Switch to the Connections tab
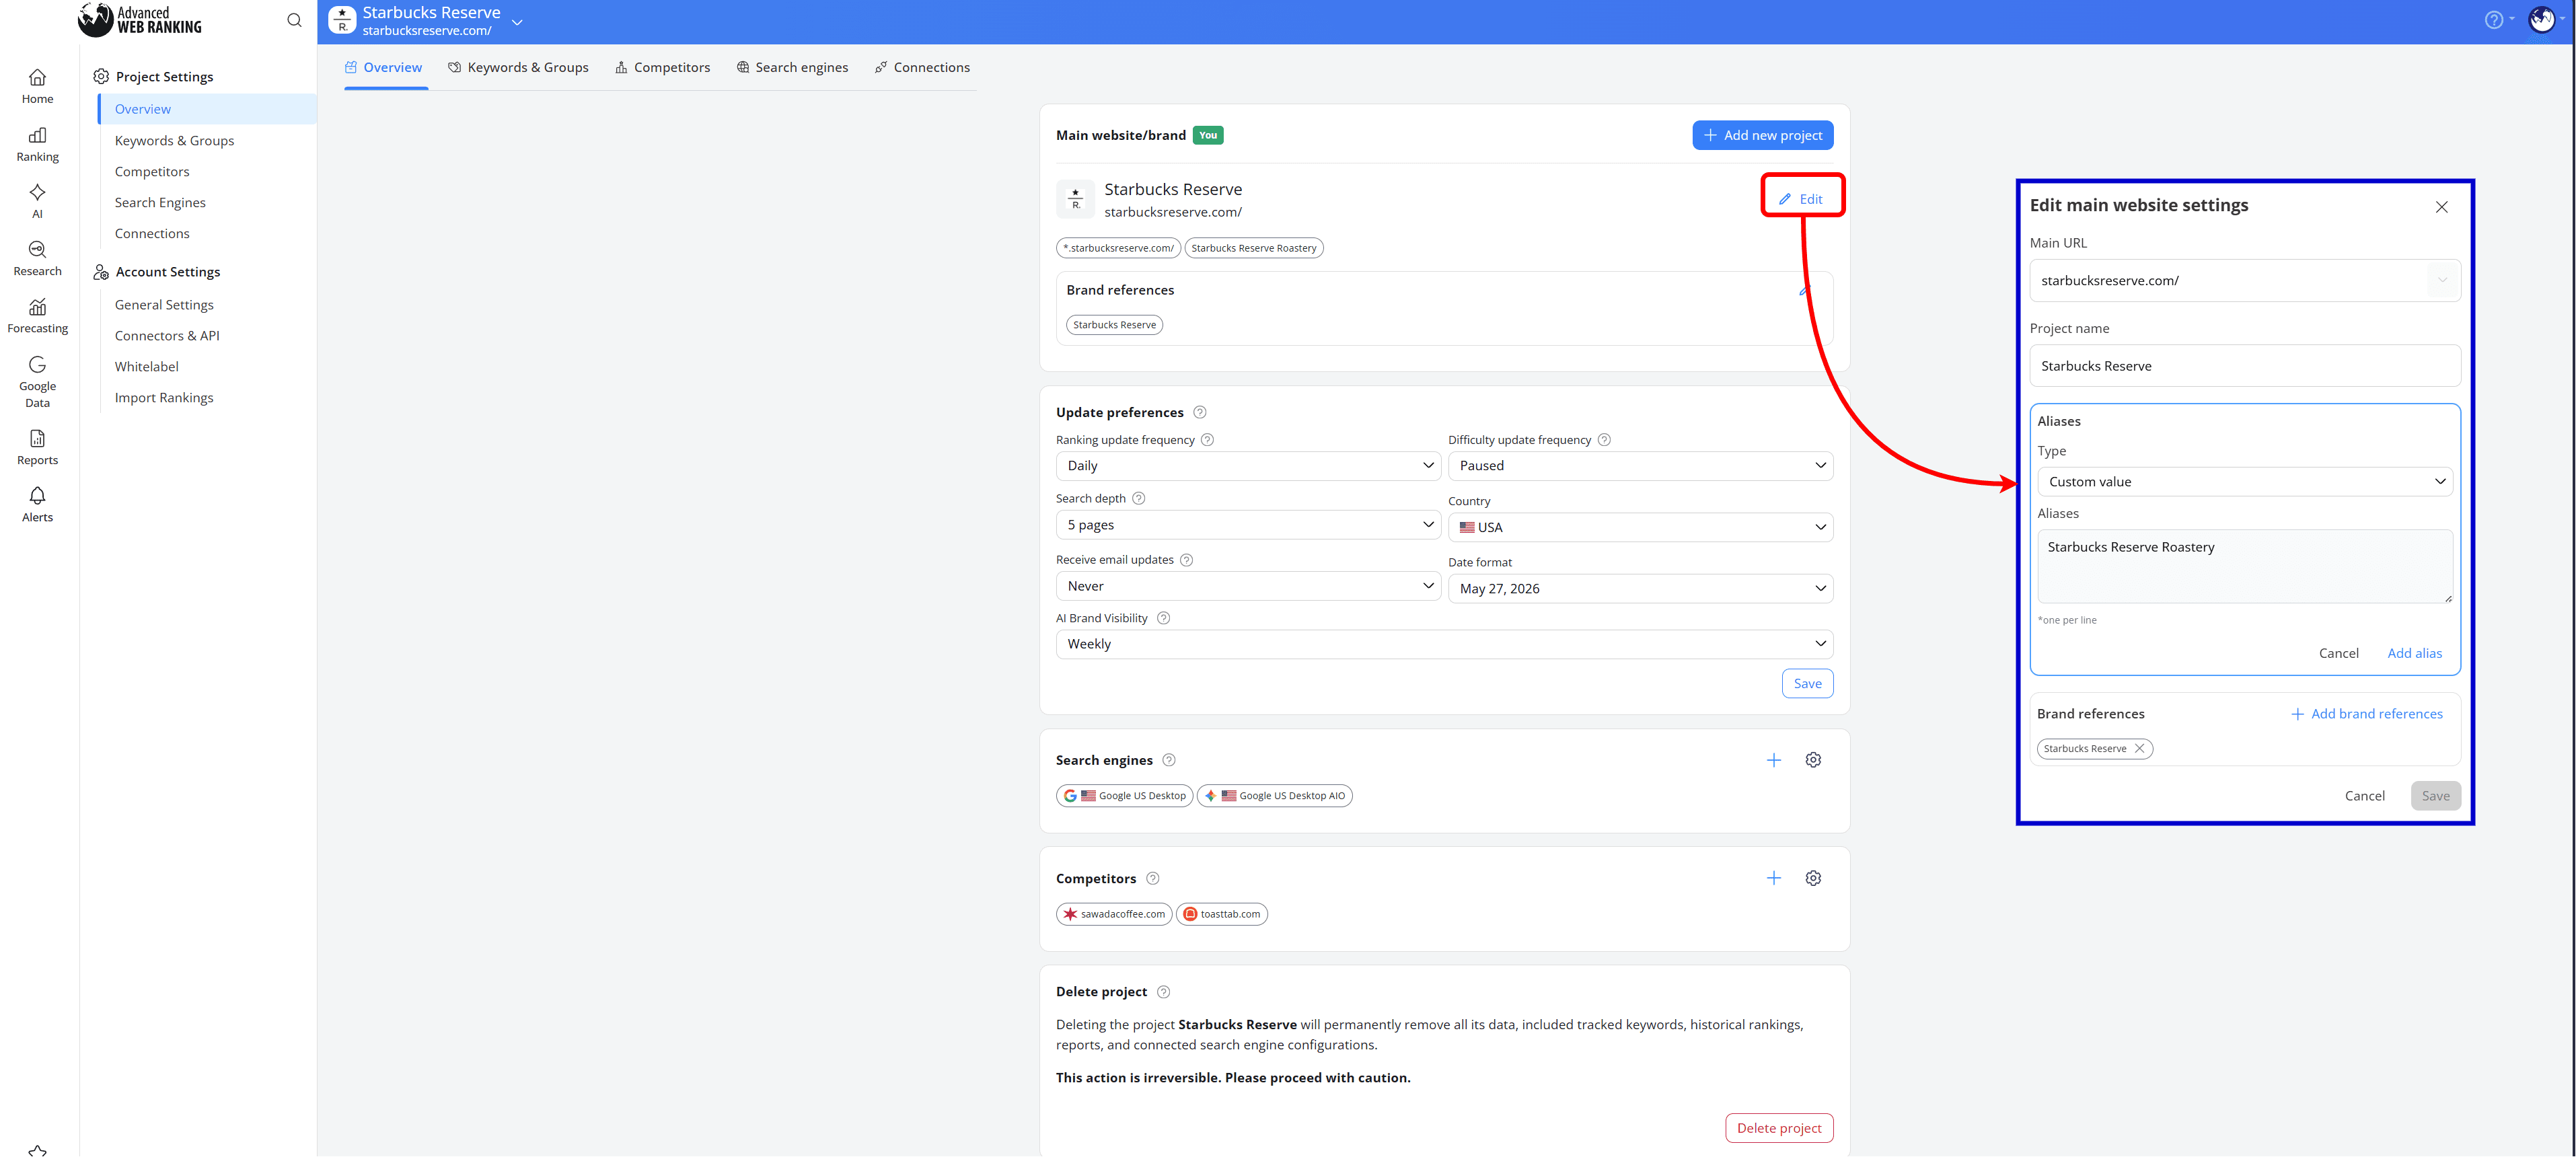The width and height of the screenshot is (2576, 1157). (x=922, y=67)
